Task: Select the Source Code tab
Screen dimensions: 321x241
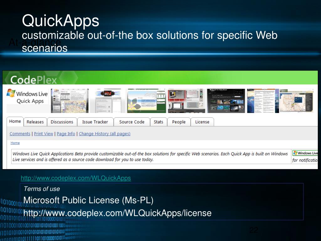Action: pos(132,122)
